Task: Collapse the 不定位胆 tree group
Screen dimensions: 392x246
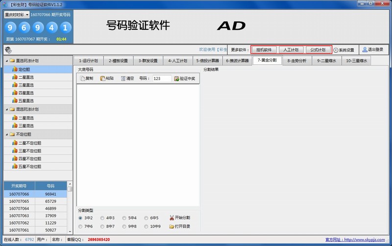Action: (x=6, y=134)
